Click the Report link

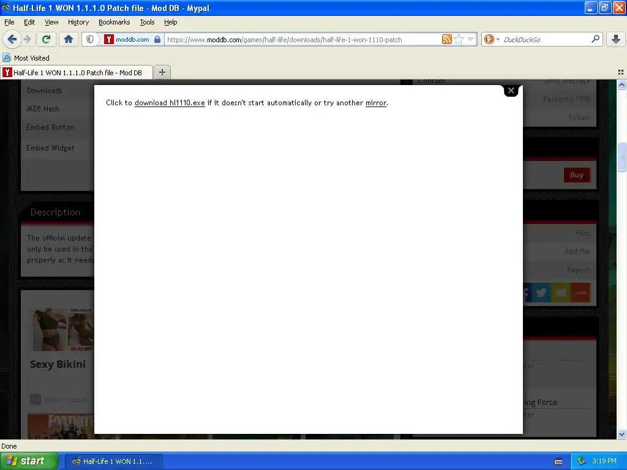point(578,270)
